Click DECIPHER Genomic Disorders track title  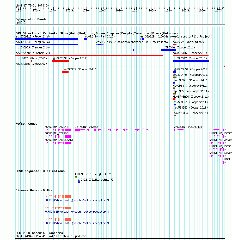(x=39, y=233)
